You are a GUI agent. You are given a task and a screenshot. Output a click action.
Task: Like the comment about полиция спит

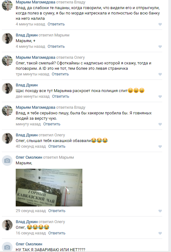click(160, 96)
